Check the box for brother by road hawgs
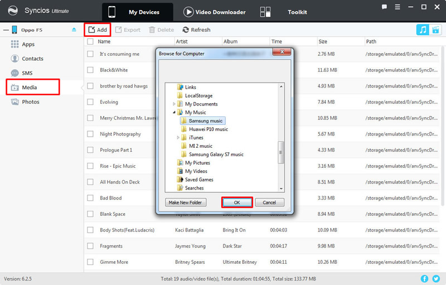This screenshot has height=285, width=446. [x=90, y=86]
